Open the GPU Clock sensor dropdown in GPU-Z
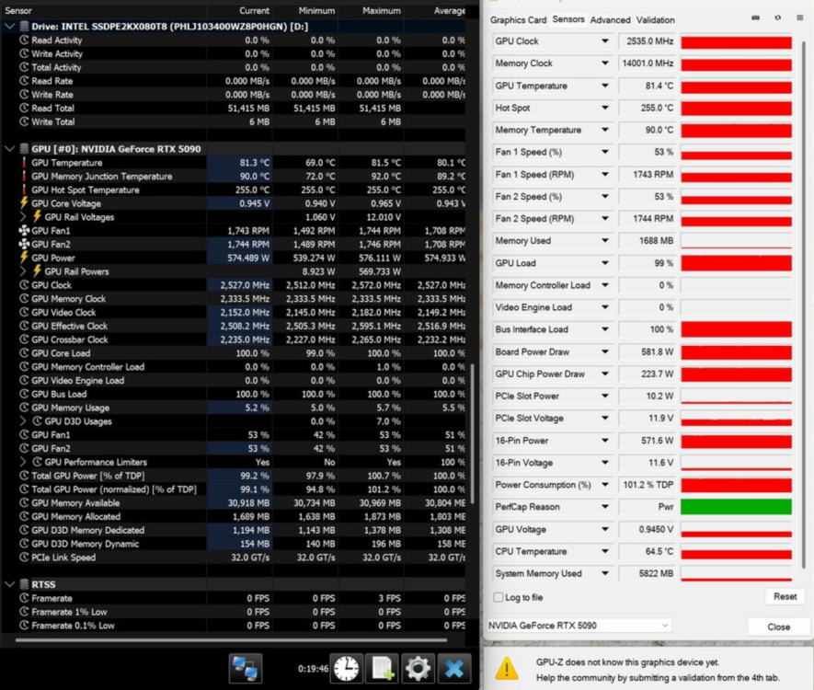Viewport: 814px width, 690px height. click(605, 41)
